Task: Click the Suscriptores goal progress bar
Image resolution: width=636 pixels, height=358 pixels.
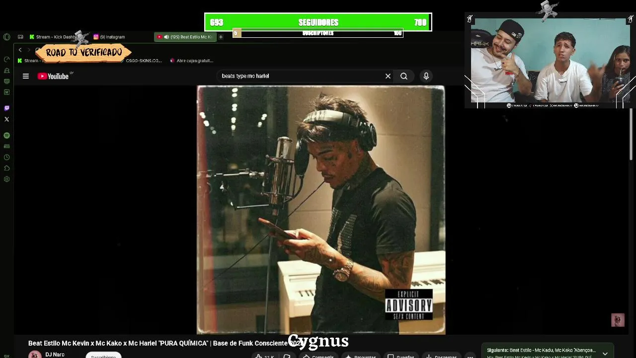Action: [318, 33]
